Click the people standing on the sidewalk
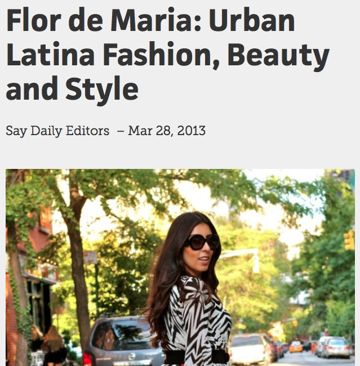The height and width of the screenshot is (366, 360). tap(49, 346)
